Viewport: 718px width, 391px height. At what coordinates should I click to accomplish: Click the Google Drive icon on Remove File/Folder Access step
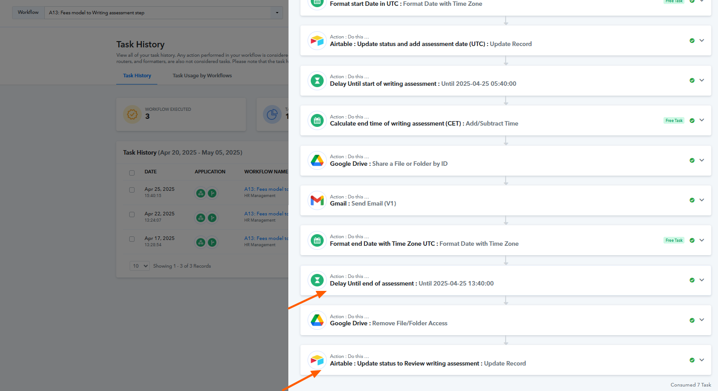click(x=317, y=320)
